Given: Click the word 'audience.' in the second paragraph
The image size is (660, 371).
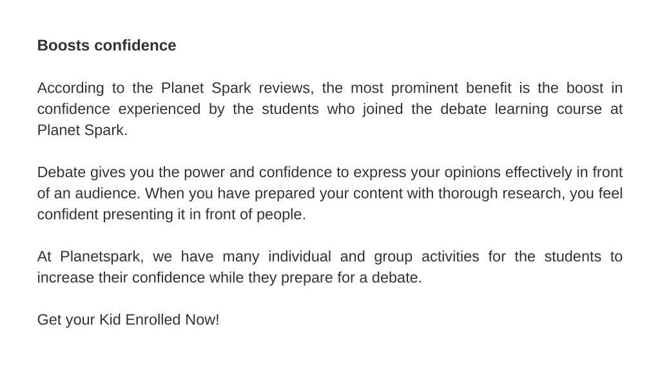Looking at the screenshot, I should click(x=108, y=193).
